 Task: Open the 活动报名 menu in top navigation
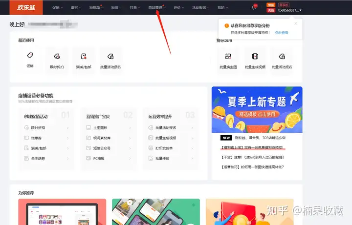tap(201, 7)
